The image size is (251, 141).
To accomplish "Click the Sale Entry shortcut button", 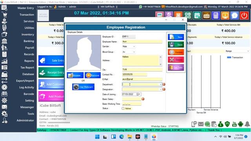I will click(51, 61).
